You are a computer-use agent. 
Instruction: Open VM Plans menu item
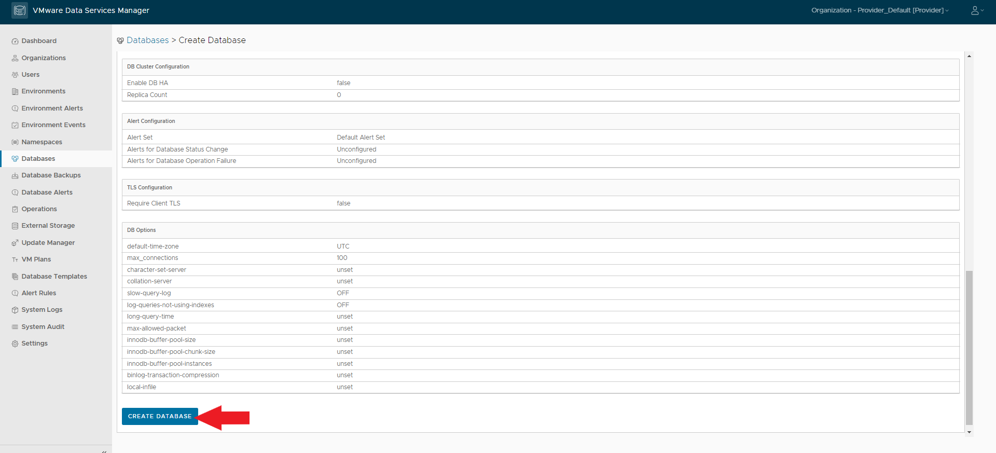click(x=36, y=259)
